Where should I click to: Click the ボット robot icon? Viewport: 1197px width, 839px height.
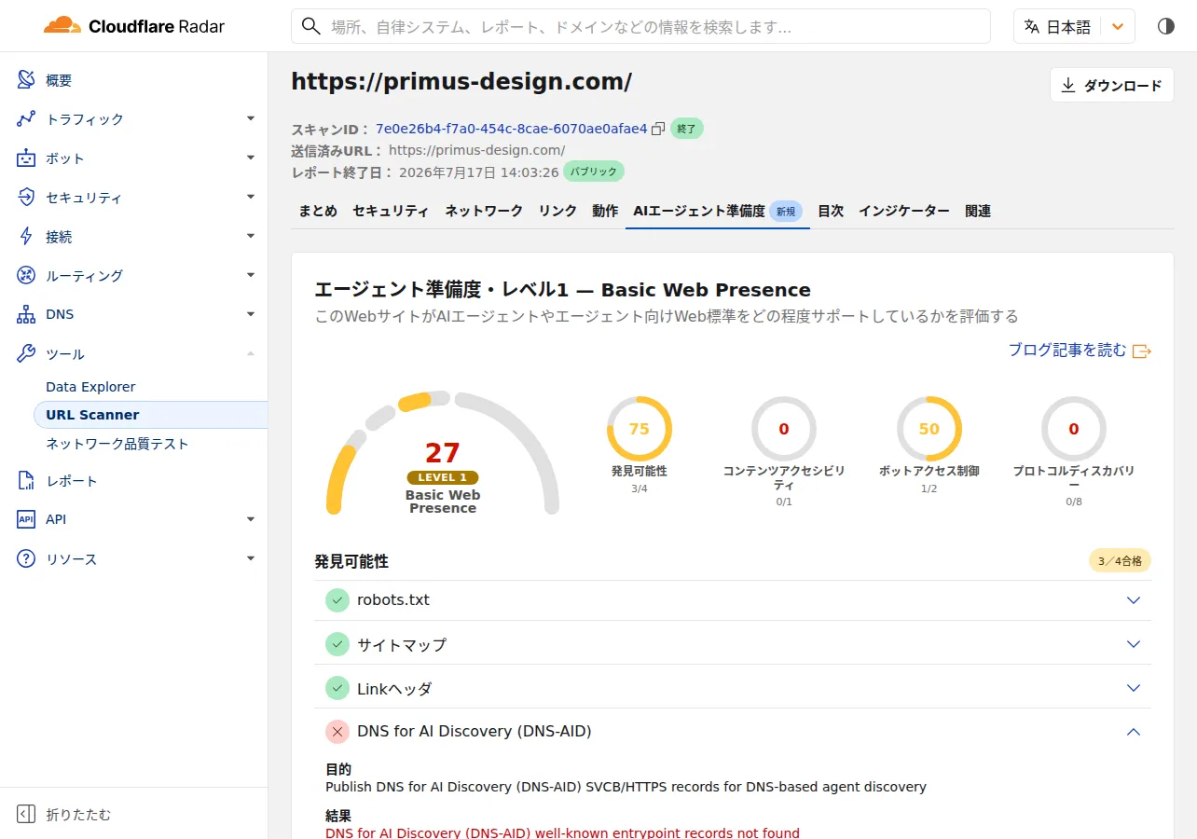click(x=26, y=158)
